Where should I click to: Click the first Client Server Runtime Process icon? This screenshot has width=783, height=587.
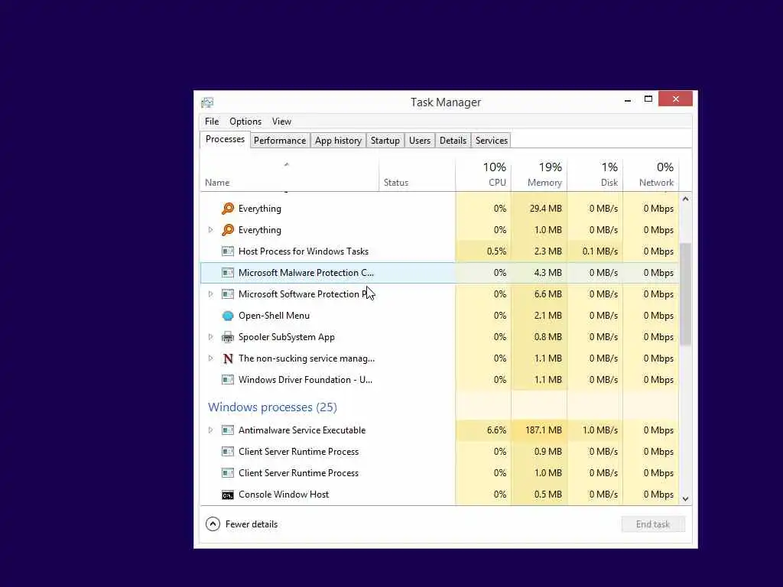(x=228, y=451)
